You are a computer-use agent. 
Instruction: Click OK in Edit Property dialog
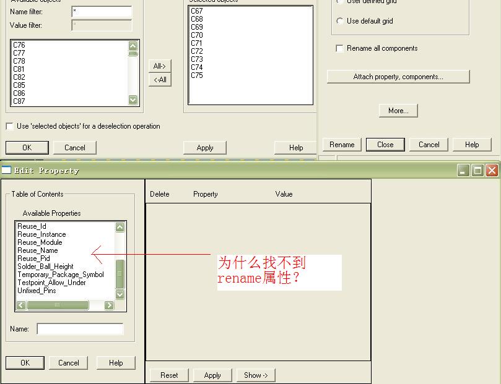25,363
